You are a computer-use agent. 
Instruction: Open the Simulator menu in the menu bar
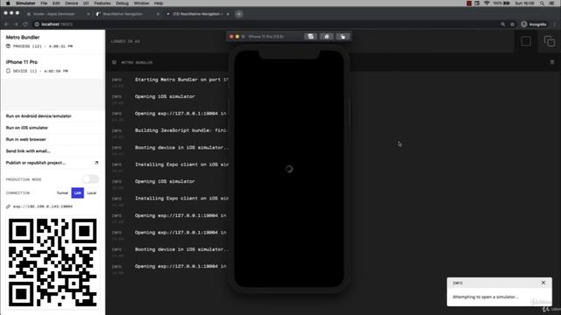tap(25, 3)
